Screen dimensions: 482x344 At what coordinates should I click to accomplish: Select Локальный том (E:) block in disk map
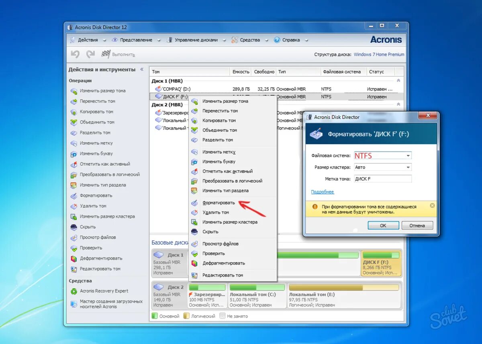pyautogui.click(x=344, y=296)
